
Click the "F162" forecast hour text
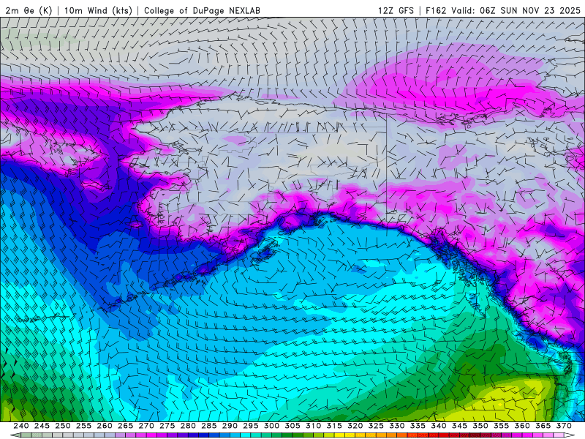436,10
